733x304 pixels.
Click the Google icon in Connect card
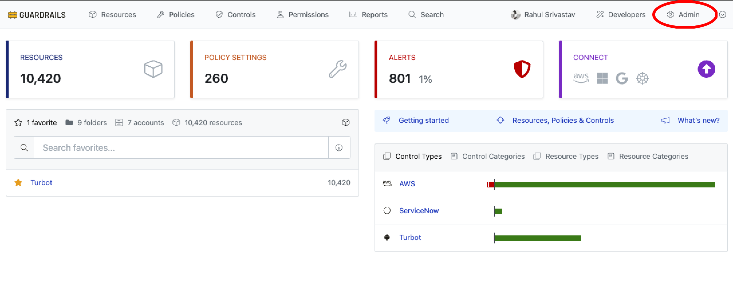coord(622,78)
